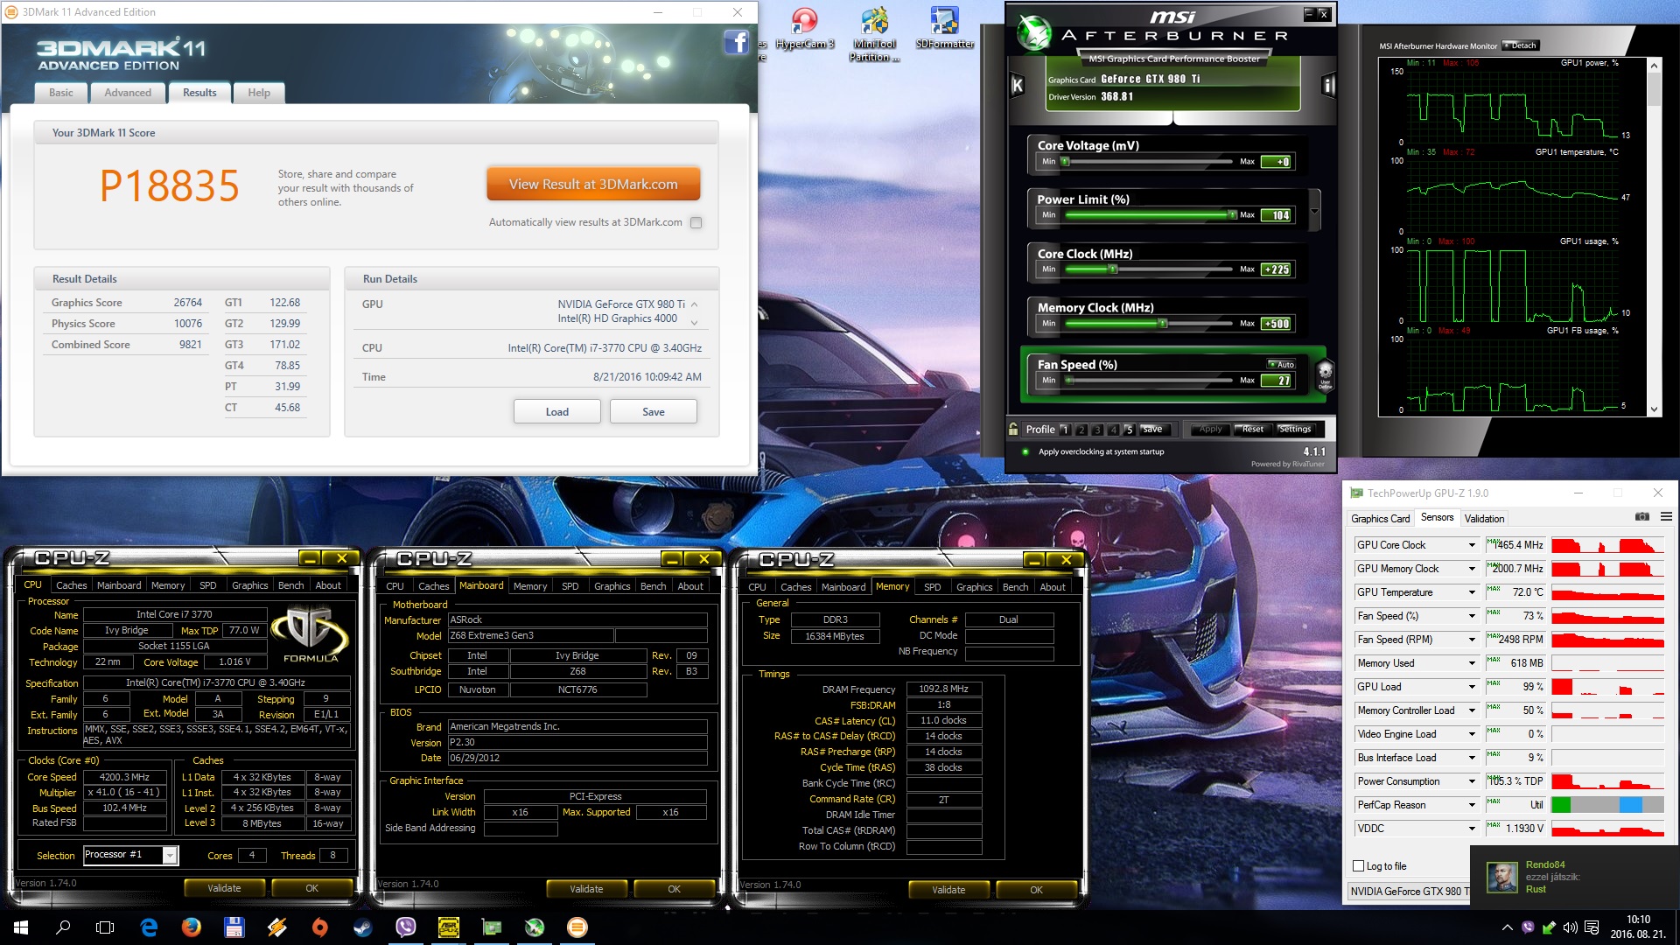Open GPU-Z Graphics Card tab
The height and width of the screenshot is (945, 1680).
pos(1380,518)
